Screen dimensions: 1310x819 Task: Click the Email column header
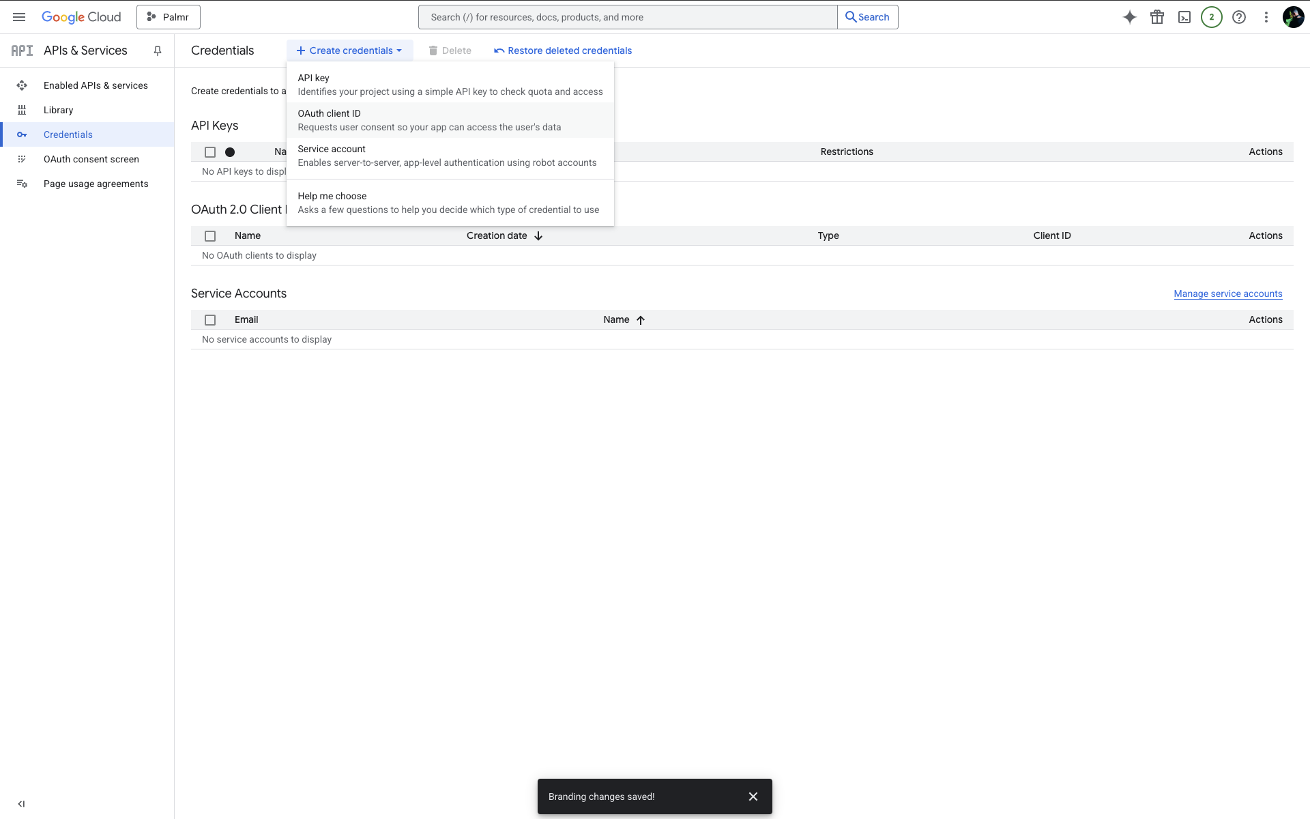click(246, 319)
